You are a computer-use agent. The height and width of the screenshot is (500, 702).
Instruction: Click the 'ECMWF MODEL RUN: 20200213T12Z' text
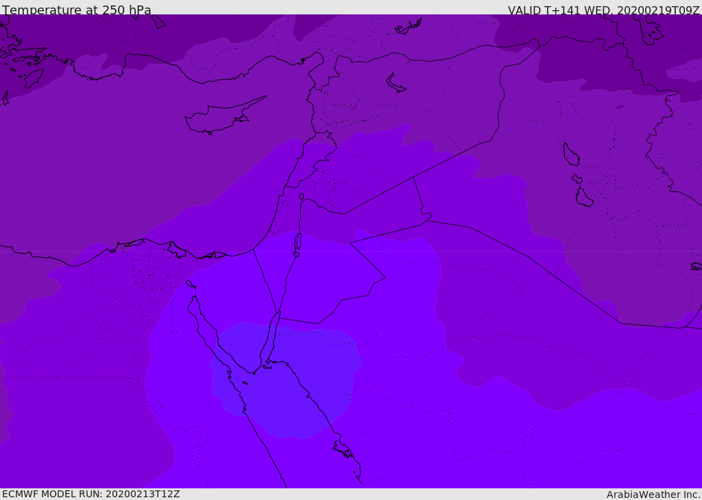pyautogui.click(x=91, y=494)
